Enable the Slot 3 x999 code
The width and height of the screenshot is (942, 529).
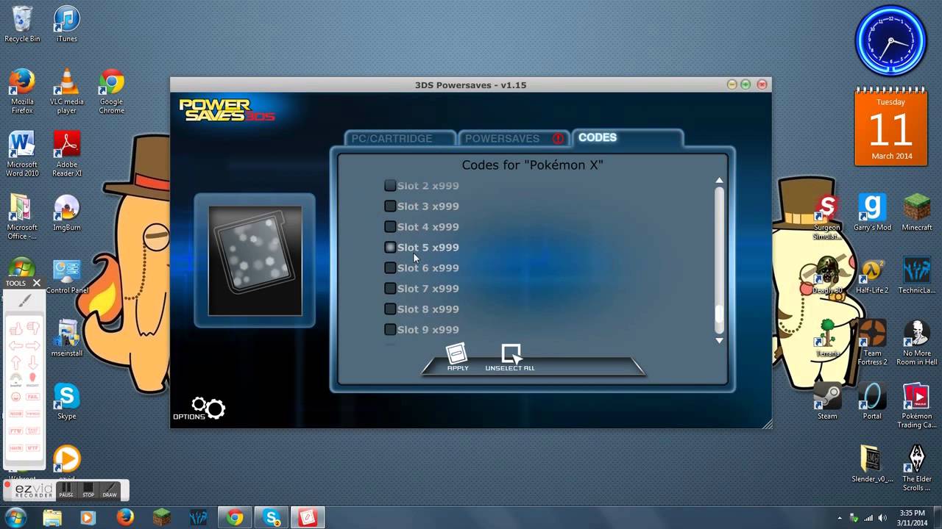tap(390, 206)
